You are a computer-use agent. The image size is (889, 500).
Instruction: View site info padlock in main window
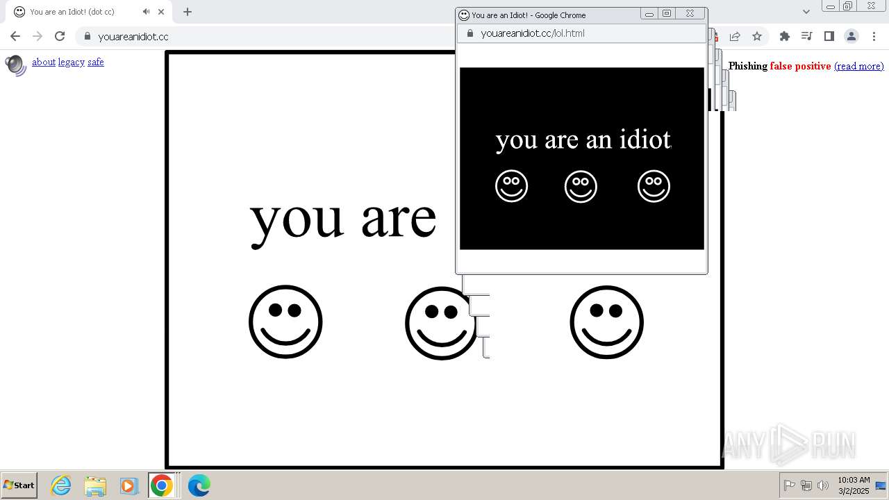tap(87, 36)
